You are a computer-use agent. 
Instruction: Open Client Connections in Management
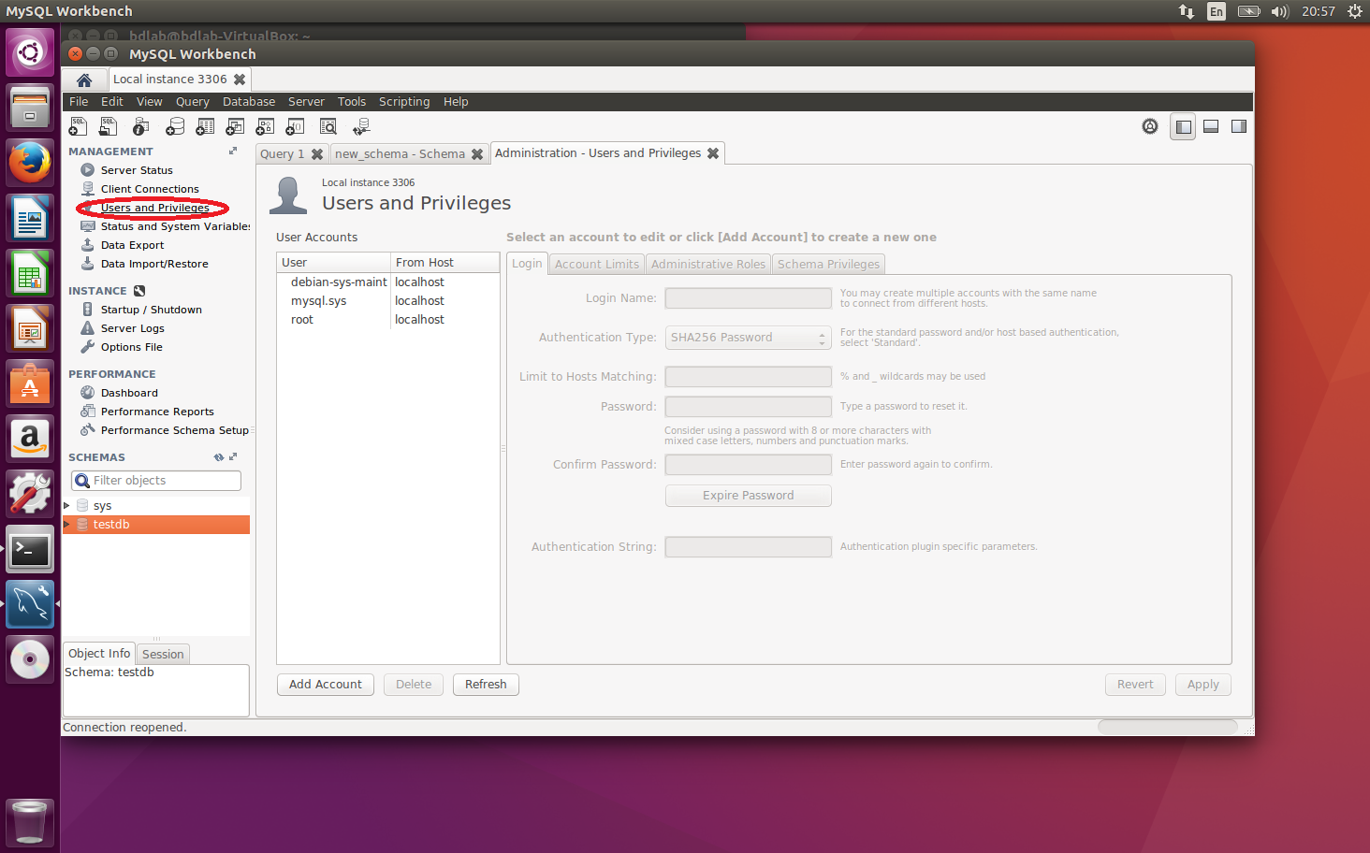[x=150, y=189]
